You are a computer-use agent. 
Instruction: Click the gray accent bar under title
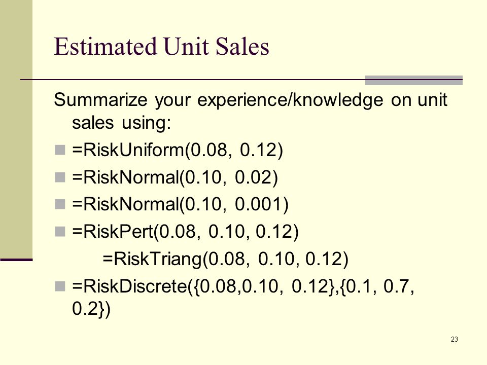pos(414,80)
